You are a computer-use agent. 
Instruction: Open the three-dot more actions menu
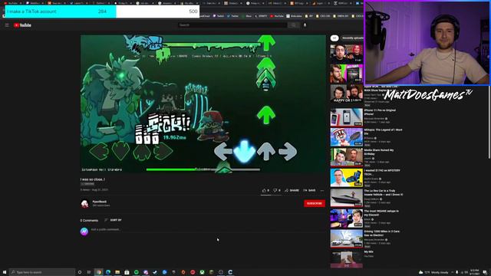click(x=322, y=190)
